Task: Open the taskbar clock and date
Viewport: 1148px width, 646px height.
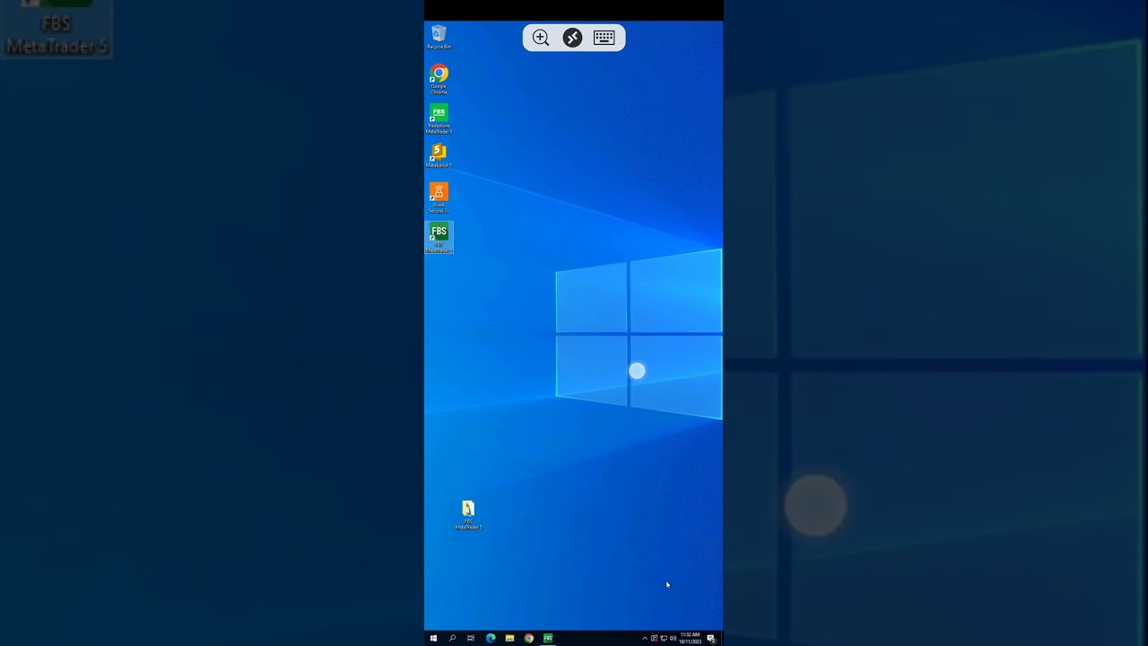Action: tap(690, 638)
